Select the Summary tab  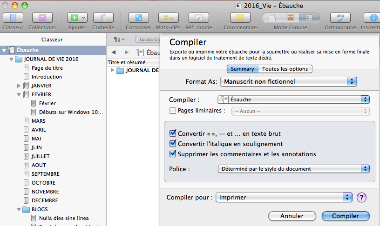(x=242, y=69)
